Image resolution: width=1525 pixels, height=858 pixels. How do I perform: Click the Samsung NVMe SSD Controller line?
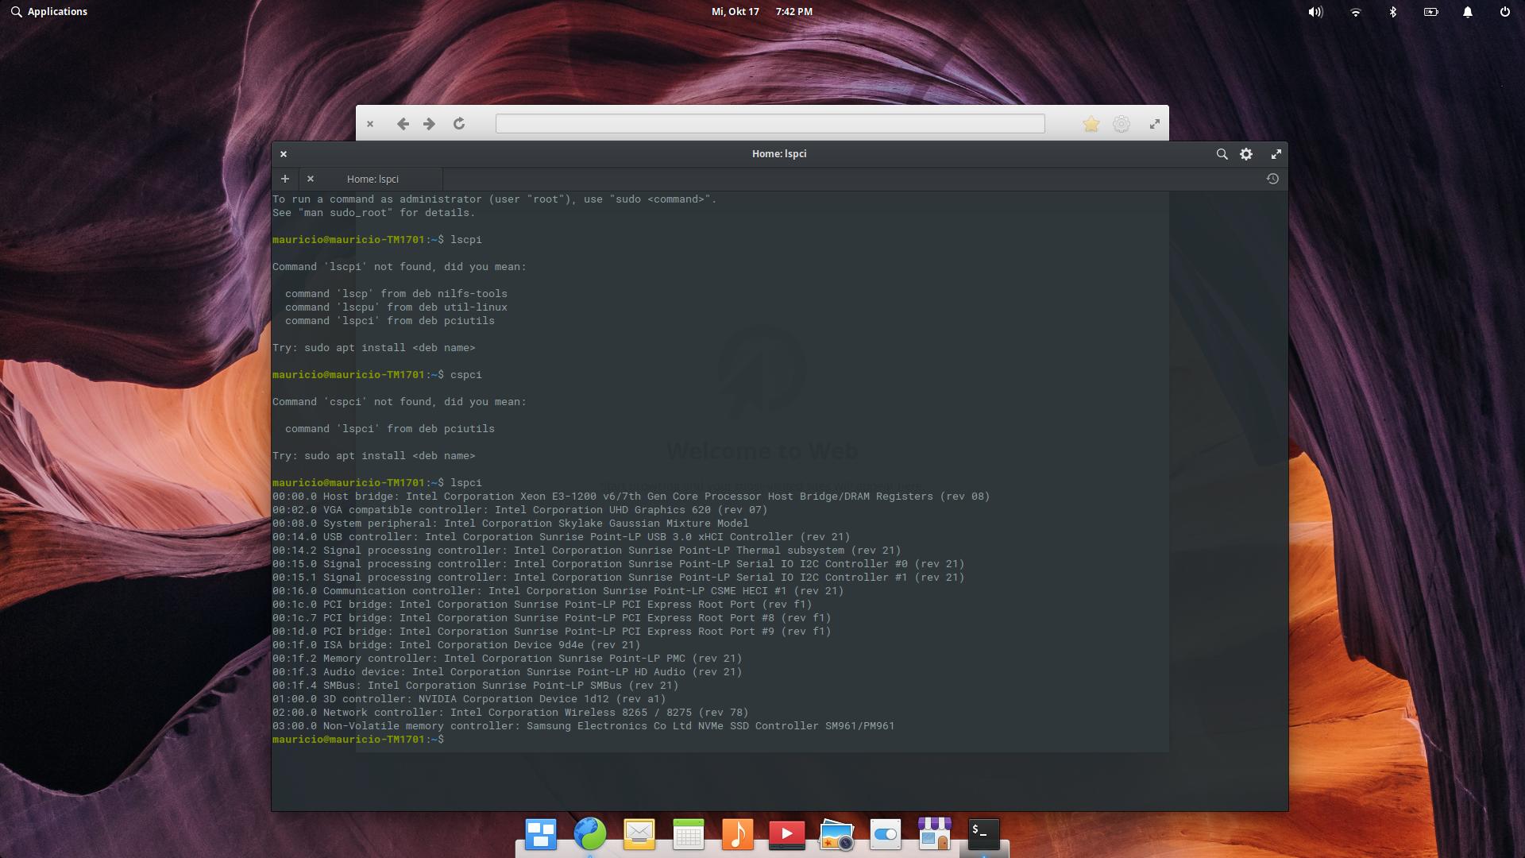[x=584, y=726]
